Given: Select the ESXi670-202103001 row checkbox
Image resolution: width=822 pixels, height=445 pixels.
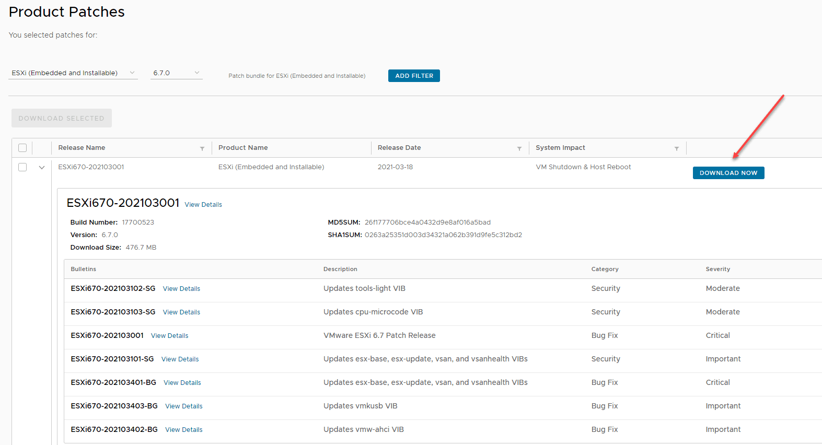Looking at the screenshot, I should (x=22, y=167).
